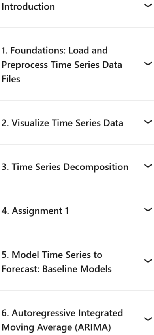Viewport: 154px width, 335px height.
Task: Click the Moving Average (ARIMA) text line
Action: click(56, 327)
